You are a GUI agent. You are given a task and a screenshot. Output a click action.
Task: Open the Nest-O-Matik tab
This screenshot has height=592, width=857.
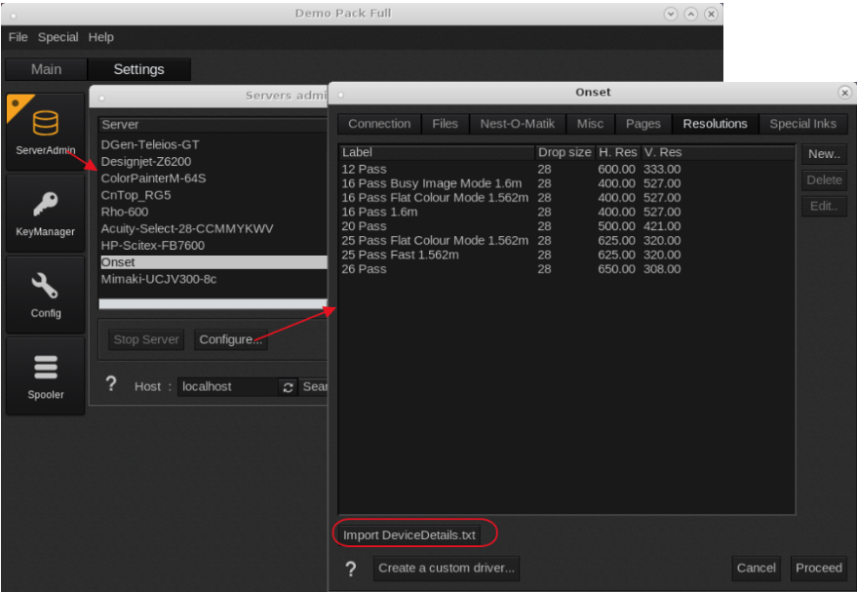pos(517,124)
